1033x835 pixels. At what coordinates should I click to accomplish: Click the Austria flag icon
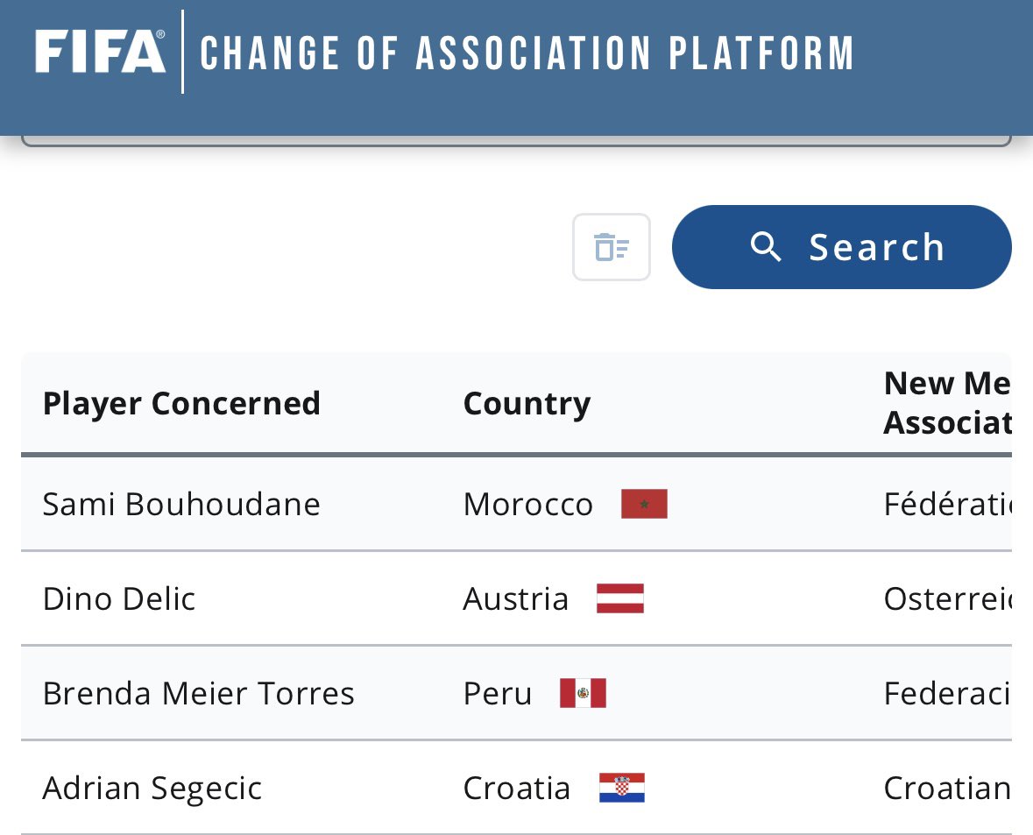pos(620,598)
